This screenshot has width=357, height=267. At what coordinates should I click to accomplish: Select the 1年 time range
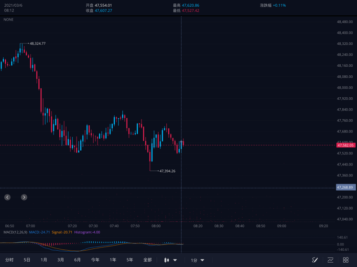coord(113,260)
